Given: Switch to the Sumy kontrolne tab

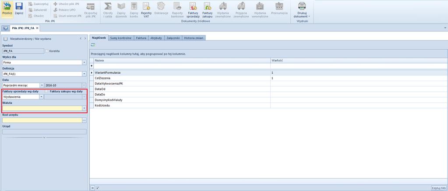Looking at the screenshot, I should 121,38.
